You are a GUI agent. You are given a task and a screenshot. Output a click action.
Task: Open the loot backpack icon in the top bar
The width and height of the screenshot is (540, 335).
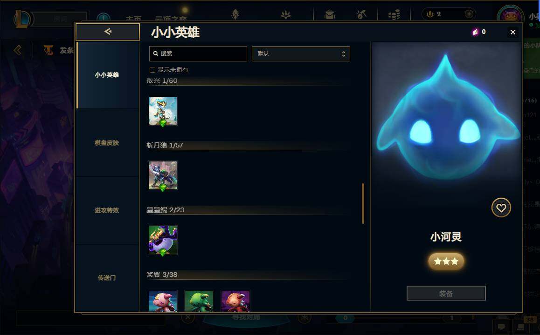[x=330, y=14]
